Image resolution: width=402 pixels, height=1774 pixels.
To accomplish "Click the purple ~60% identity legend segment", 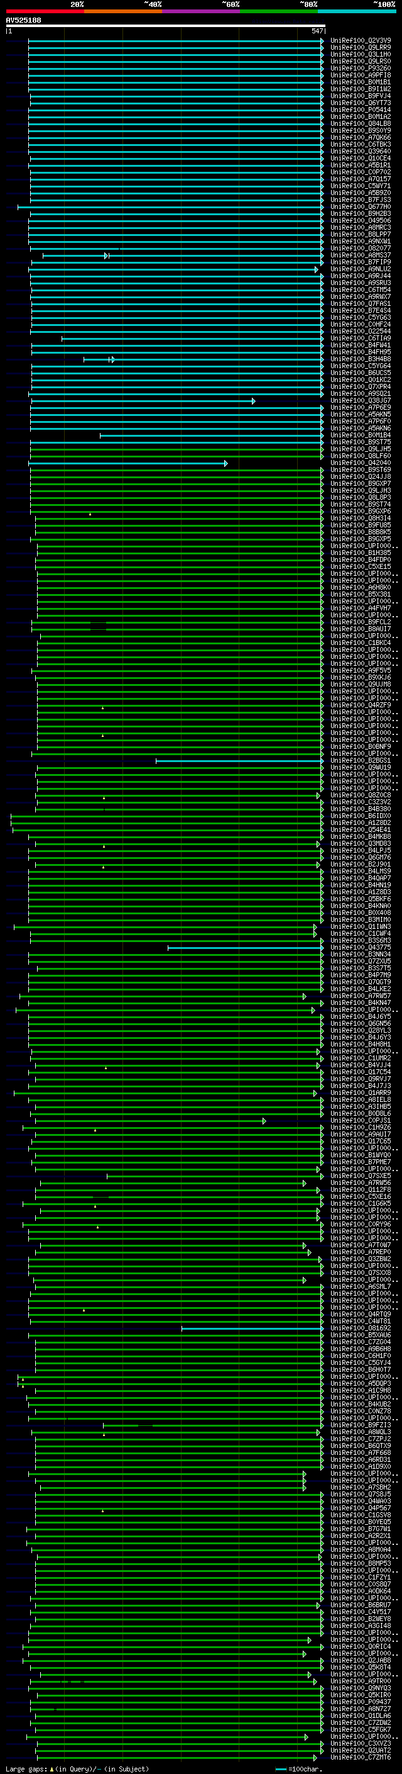I will point(202,11).
